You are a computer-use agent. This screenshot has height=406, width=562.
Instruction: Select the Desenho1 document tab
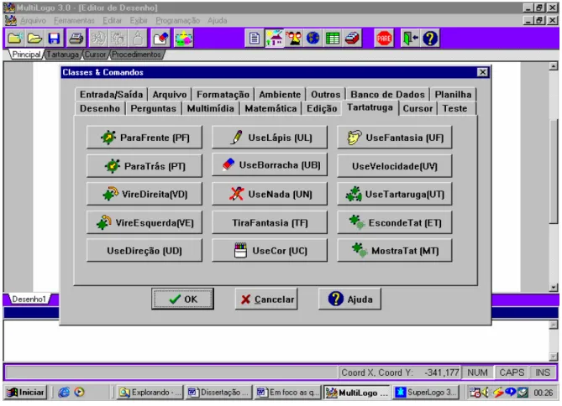(29, 299)
